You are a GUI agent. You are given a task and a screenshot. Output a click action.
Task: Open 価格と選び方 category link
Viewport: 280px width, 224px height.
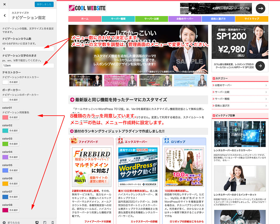222,106
